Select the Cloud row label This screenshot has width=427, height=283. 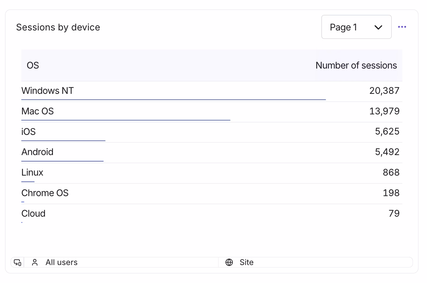tap(33, 214)
